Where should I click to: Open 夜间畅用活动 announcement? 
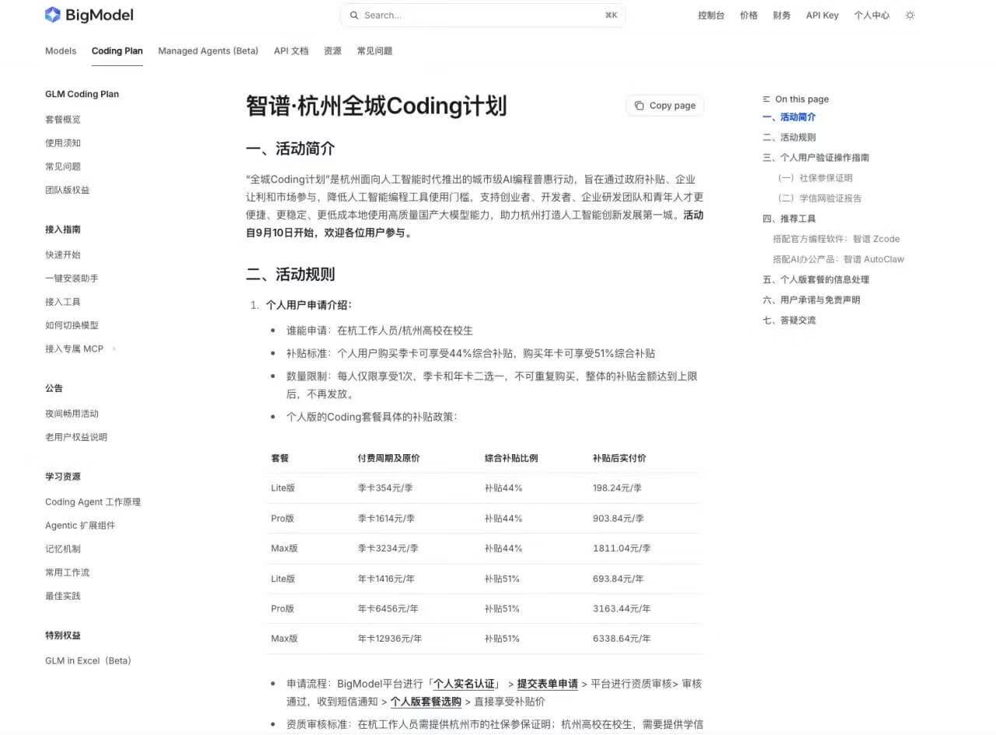(x=72, y=414)
